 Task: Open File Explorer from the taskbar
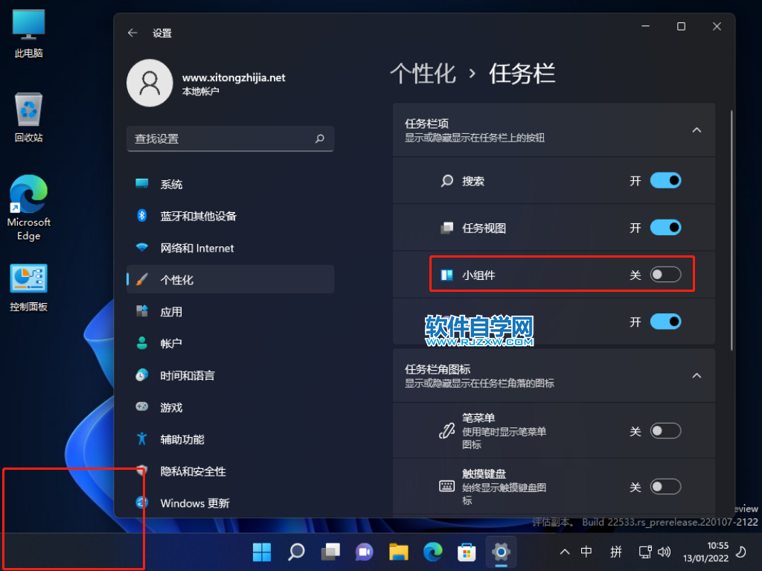click(x=399, y=552)
